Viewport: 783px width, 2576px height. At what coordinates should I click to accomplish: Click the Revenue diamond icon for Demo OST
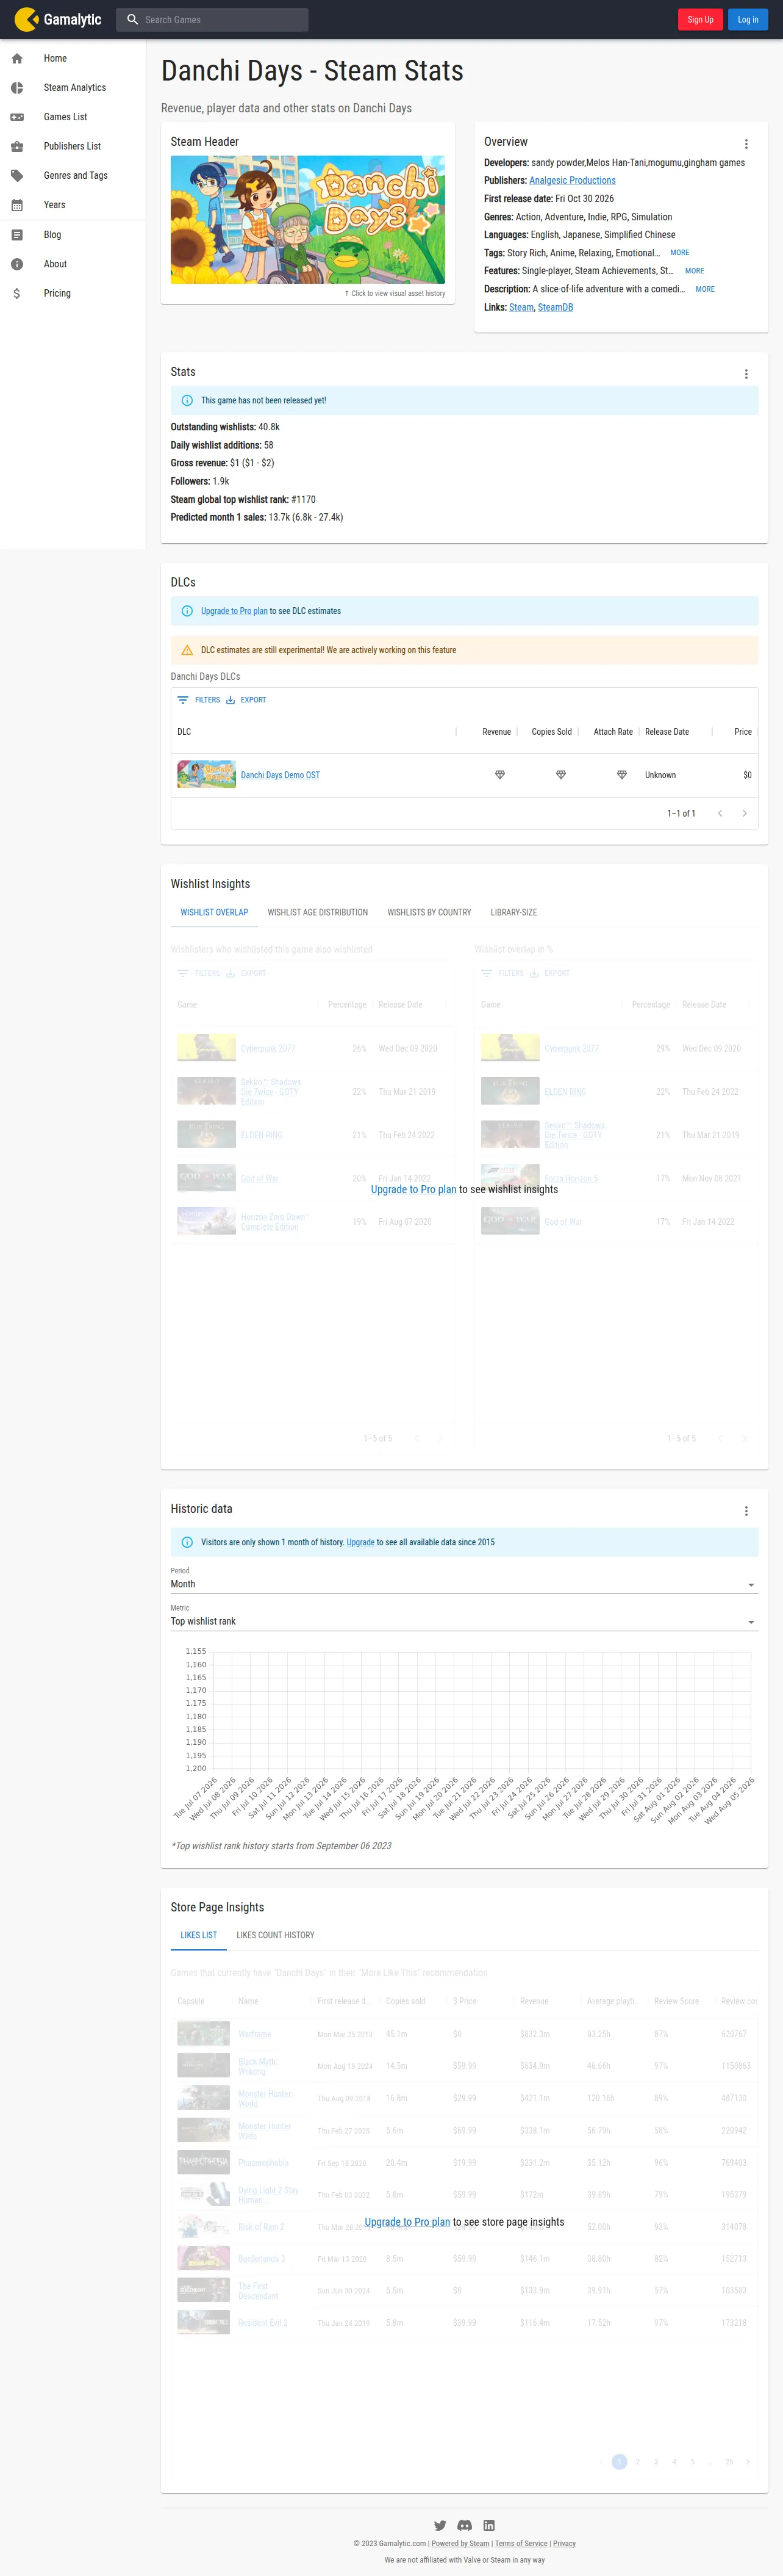click(501, 775)
